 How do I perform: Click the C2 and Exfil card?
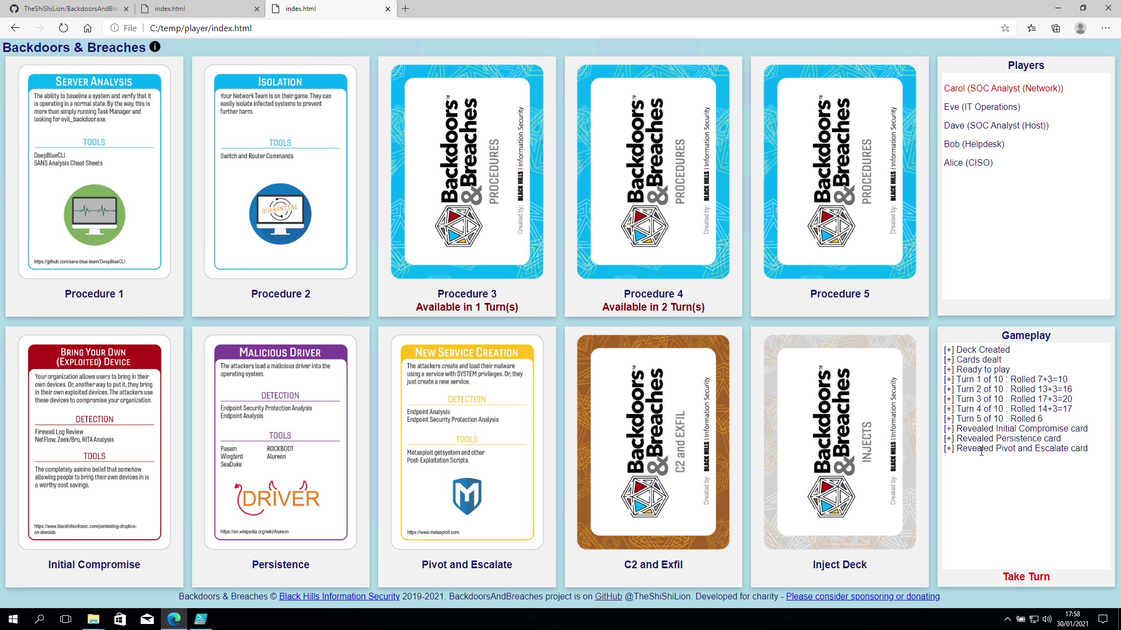point(653,442)
